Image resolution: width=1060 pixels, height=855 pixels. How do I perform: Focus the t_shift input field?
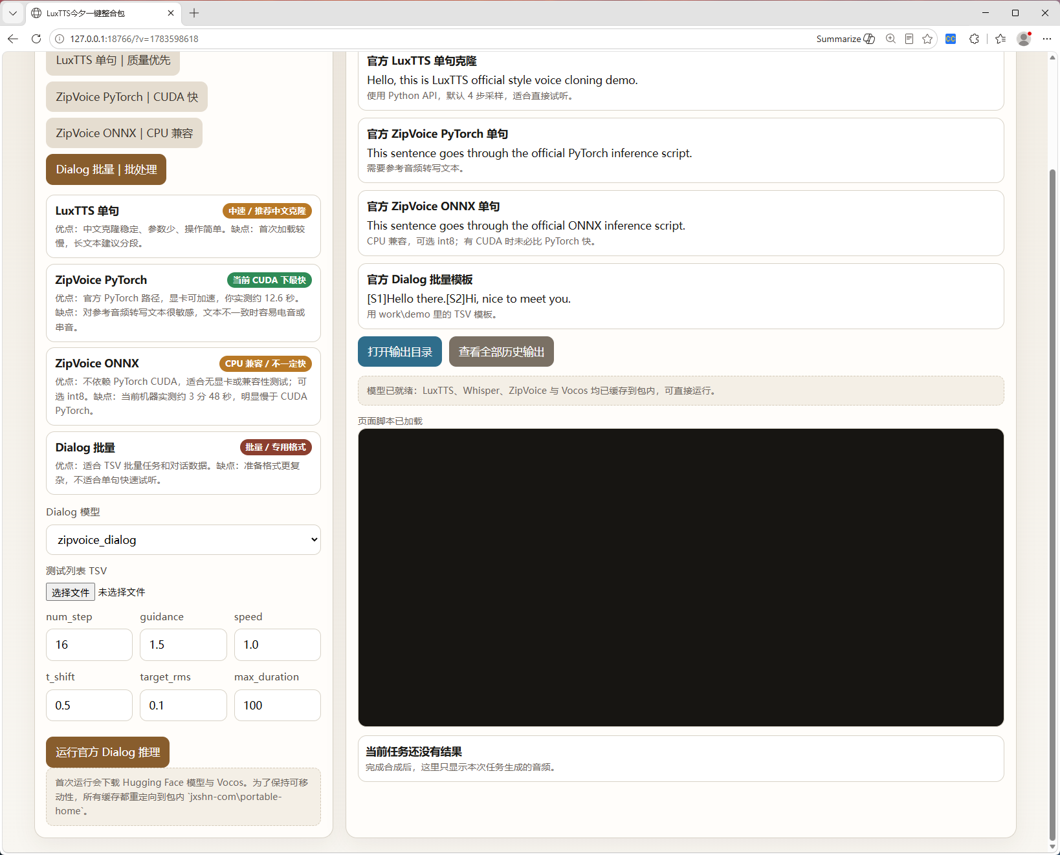click(89, 705)
